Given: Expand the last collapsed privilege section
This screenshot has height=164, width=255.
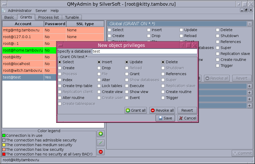Looking at the screenshot, I should 249,106.
